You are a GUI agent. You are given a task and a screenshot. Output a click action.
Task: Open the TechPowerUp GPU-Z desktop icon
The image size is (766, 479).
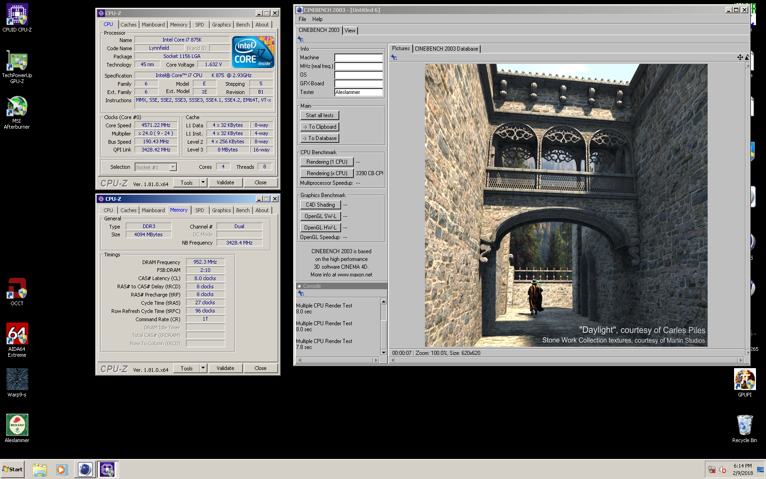click(x=17, y=67)
